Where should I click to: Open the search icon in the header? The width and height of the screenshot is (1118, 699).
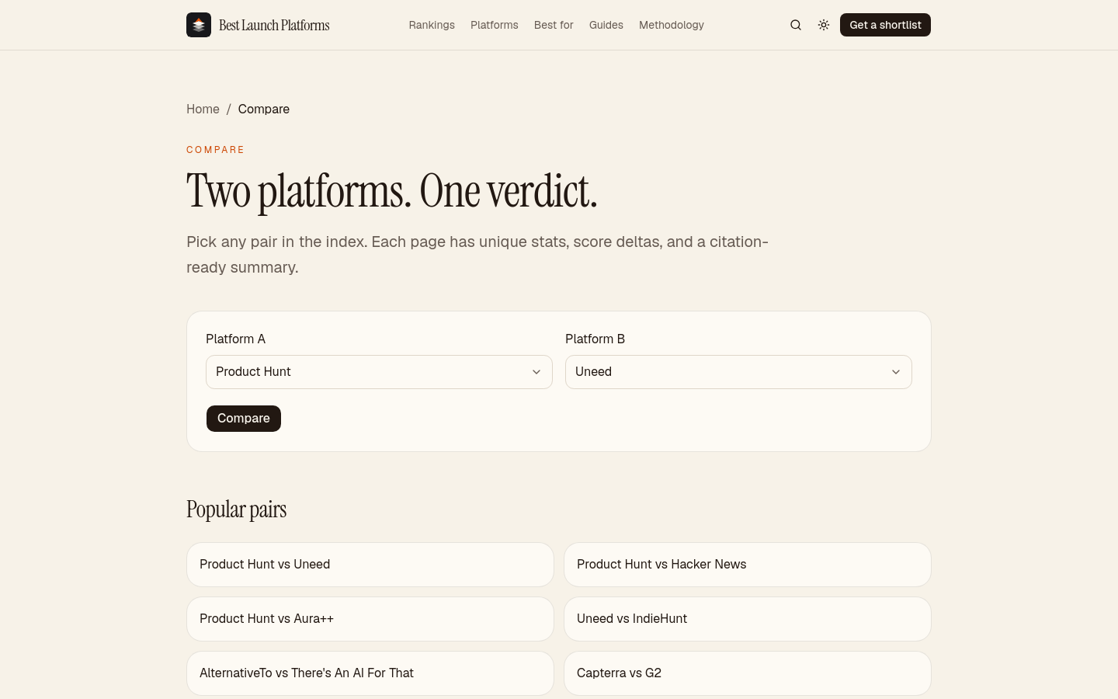(796, 25)
